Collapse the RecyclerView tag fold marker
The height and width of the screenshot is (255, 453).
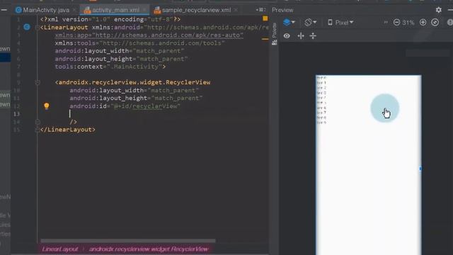pyautogui.click(x=38, y=82)
